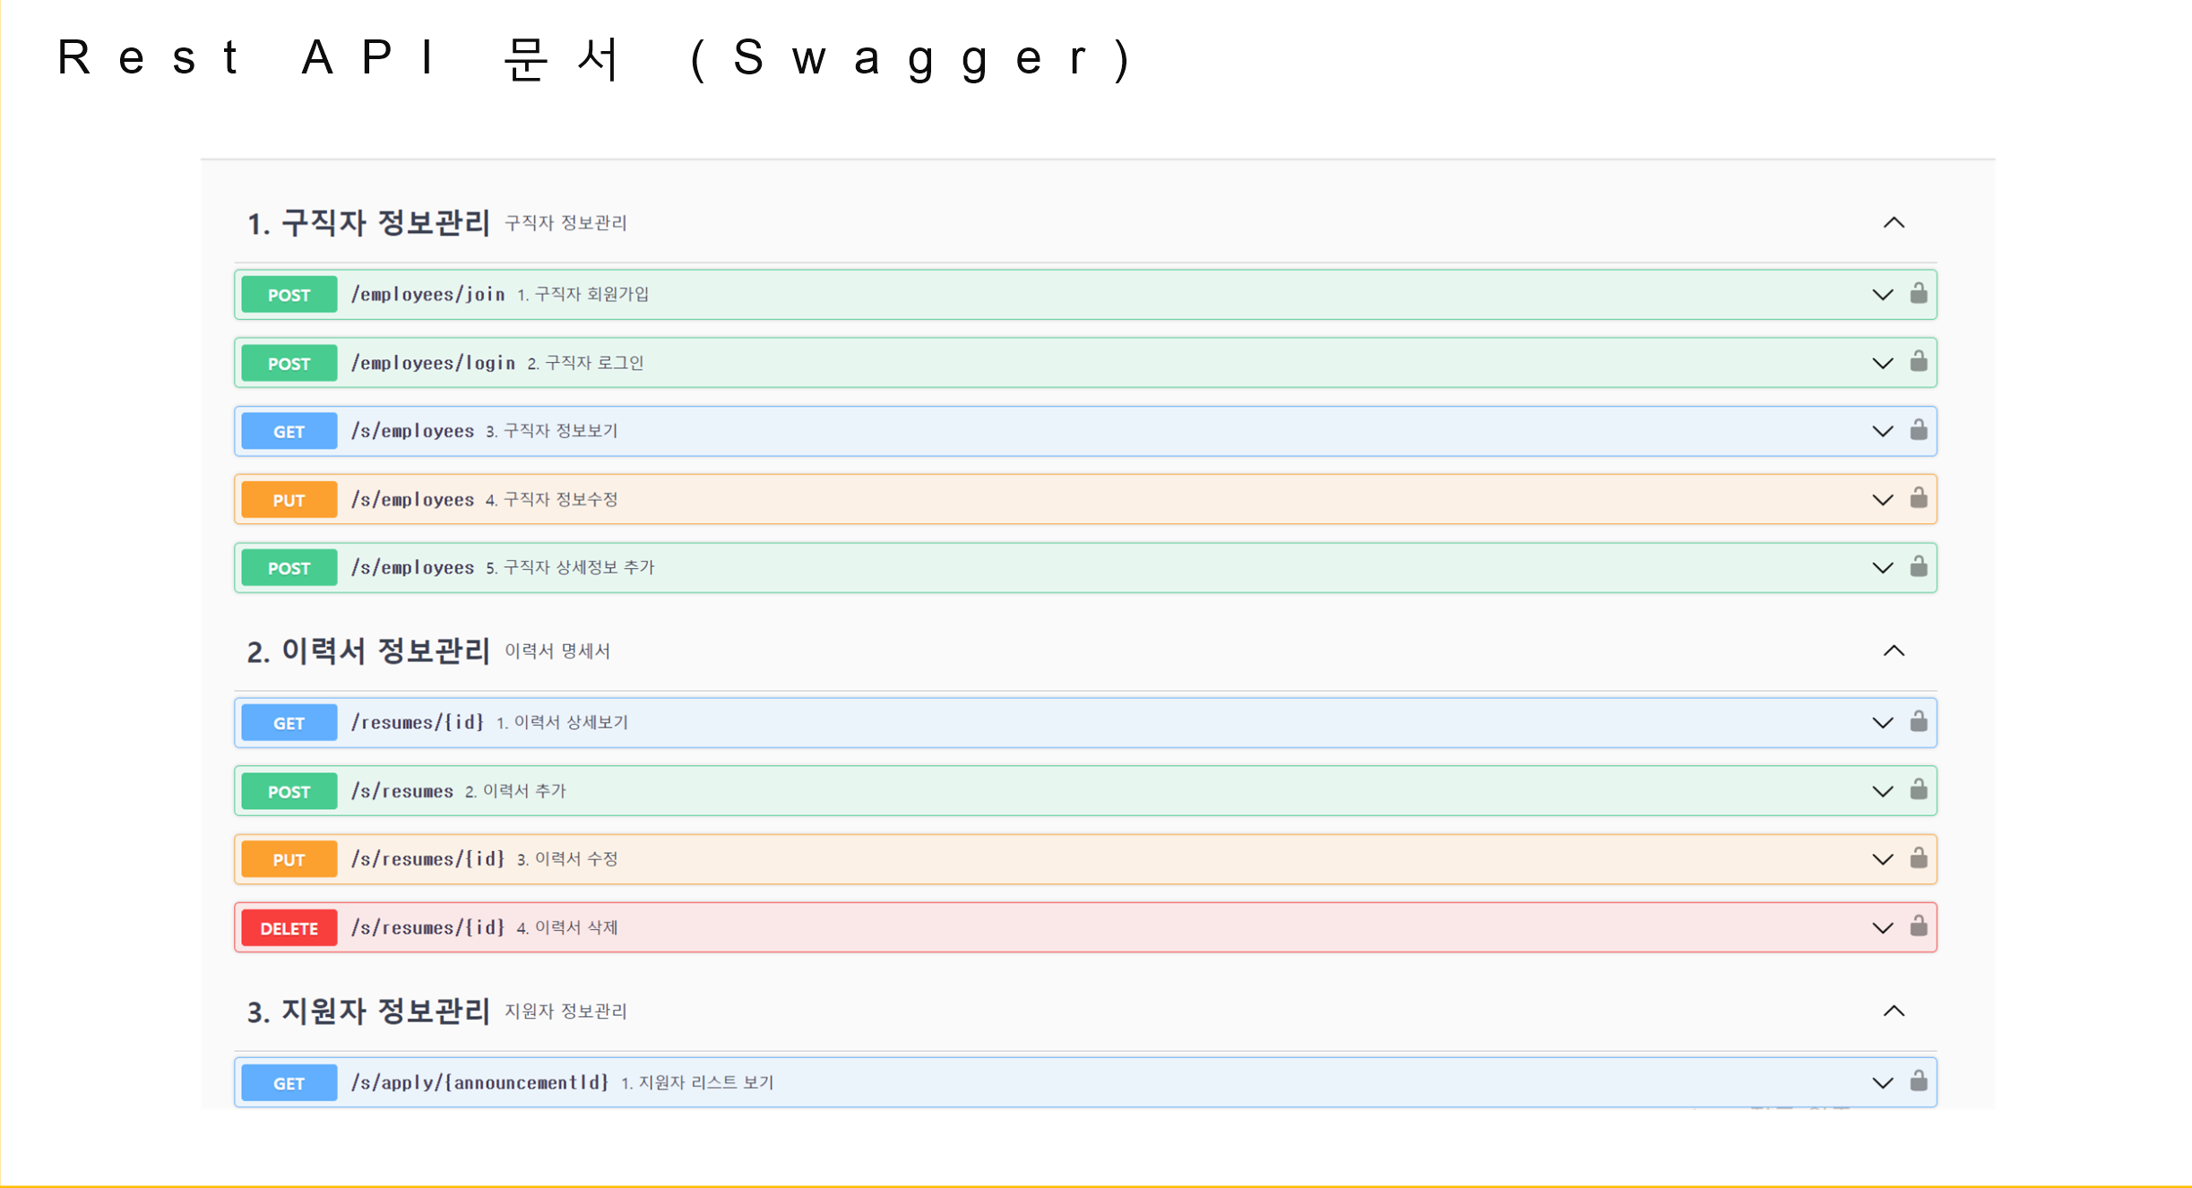Click the GET button for /s/employees
This screenshot has width=2192, height=1188.
point(289,432)
